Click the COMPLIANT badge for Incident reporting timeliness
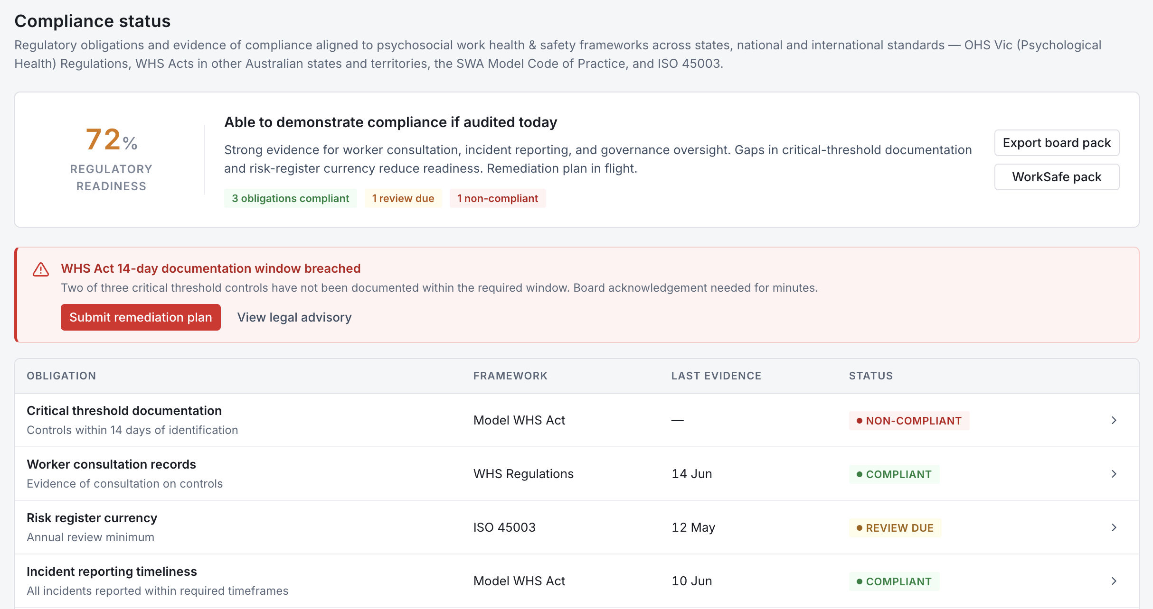Screen dimensions: 1153x609 894,581
